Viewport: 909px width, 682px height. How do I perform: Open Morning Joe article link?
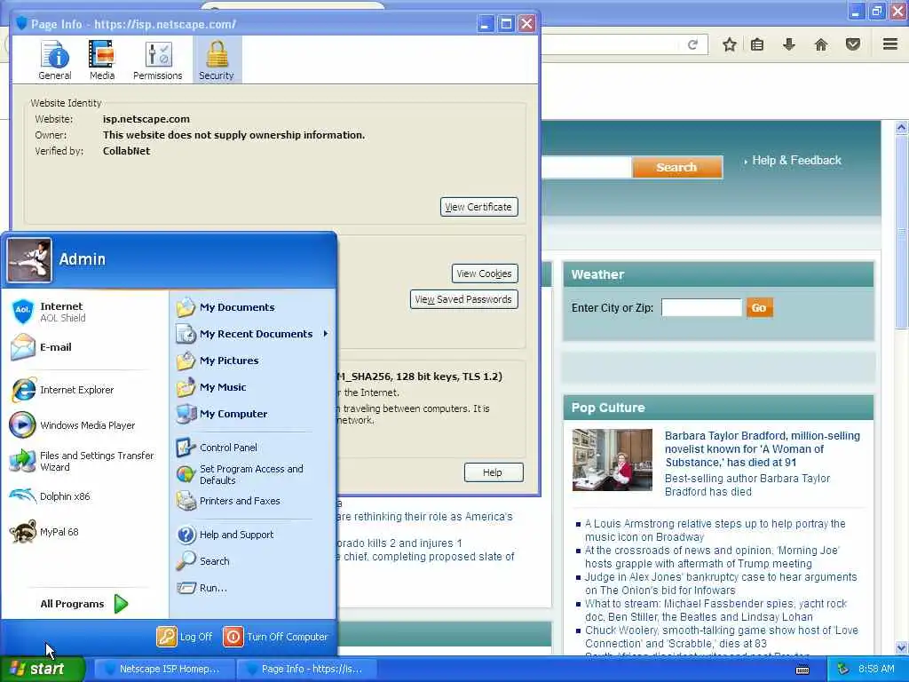click(712, 557)
